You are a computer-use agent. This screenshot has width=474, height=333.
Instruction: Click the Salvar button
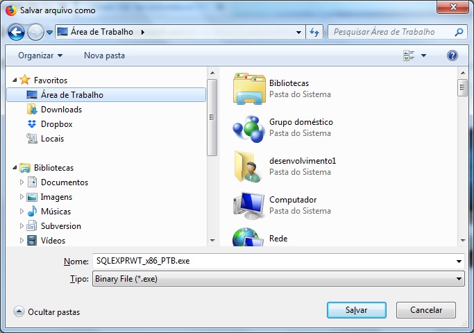click(x=357, y=310)
